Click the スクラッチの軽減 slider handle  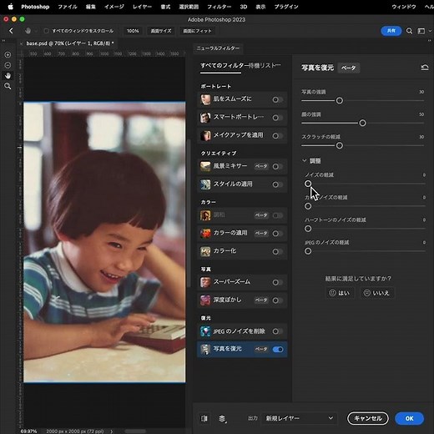click(340, 145)
